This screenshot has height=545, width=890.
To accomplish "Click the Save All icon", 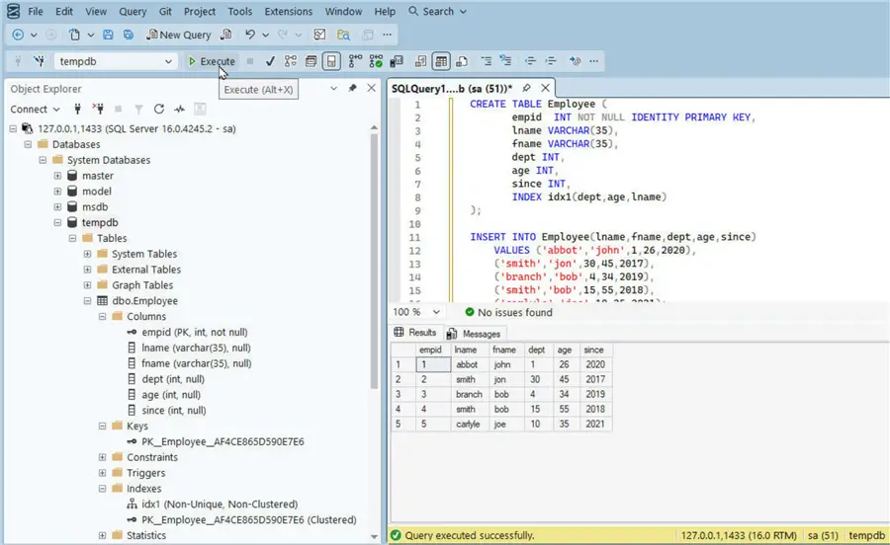I will [129, 35].
